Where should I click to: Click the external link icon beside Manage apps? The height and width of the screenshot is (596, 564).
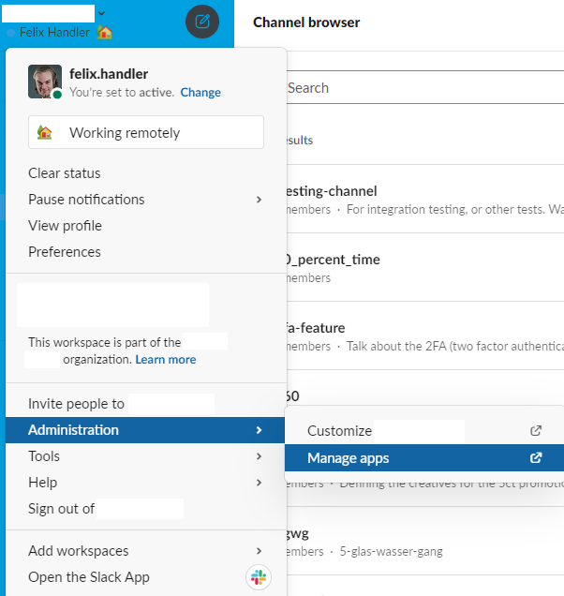pos(536,457)
